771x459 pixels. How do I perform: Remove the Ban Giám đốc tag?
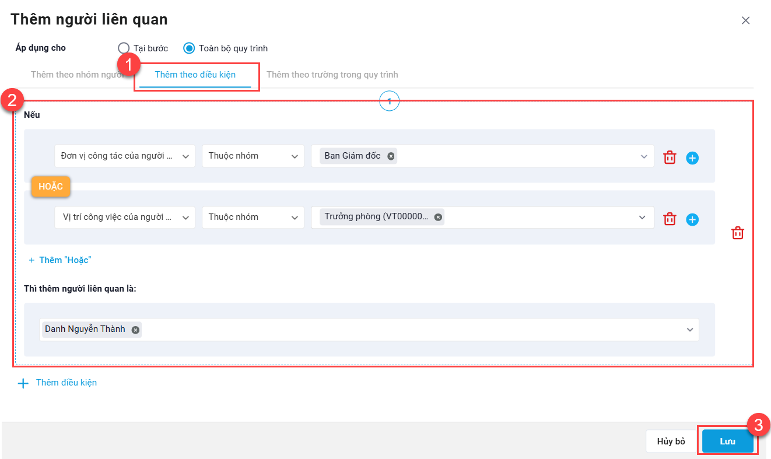pyautogui.click(x=391, y=156)
